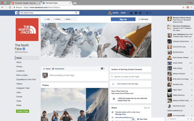
Task: Open the account menu dropdown arrow
Action: click(x=151, y=13)
